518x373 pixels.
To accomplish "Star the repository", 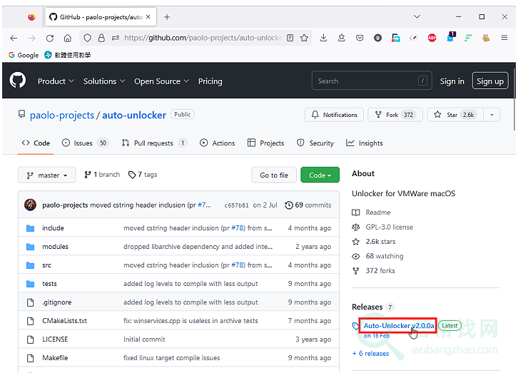I will click(455, 115).
